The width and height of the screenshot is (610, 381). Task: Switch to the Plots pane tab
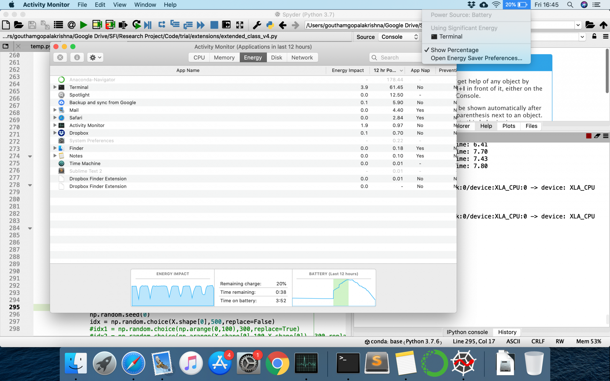tap(508, 126)
